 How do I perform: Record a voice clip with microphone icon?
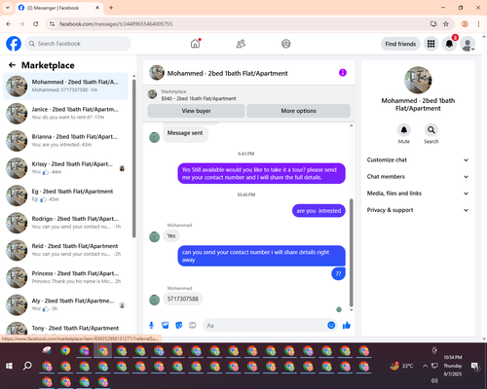pos(151,325)
